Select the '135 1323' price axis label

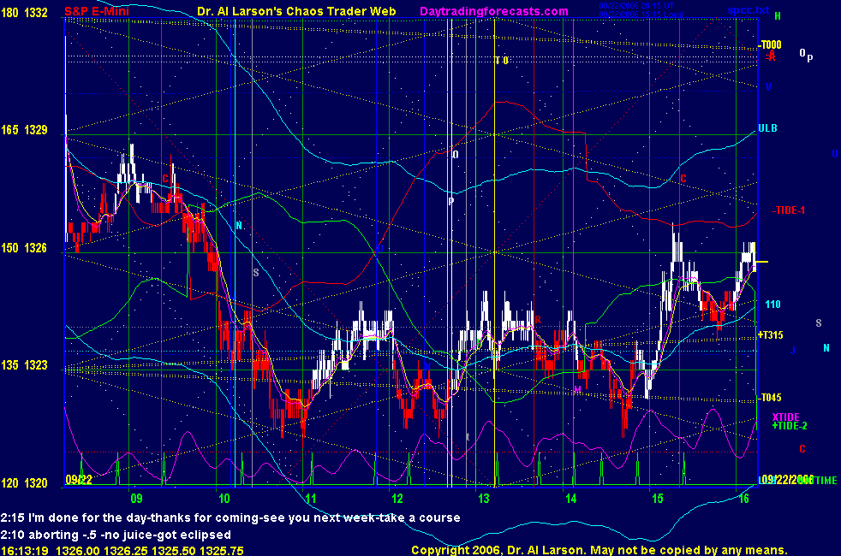pos(24,364)
